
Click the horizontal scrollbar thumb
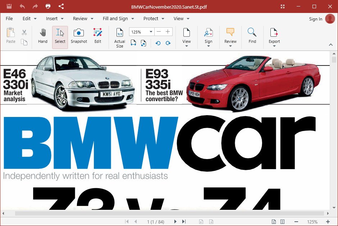[x=169, y=213]
